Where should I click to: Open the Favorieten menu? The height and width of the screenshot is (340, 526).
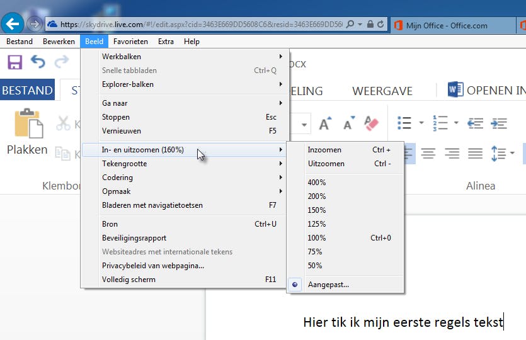pyautogui.click(x=130, y=42)
